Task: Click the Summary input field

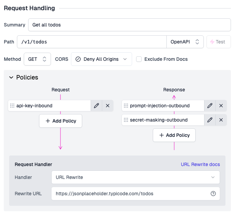Action: pos(129,25)
